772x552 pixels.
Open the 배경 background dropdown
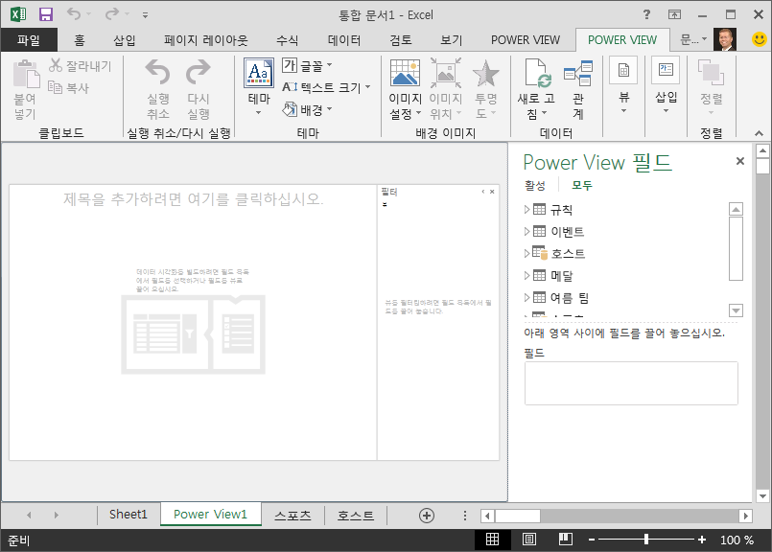(x=308, y=109)
